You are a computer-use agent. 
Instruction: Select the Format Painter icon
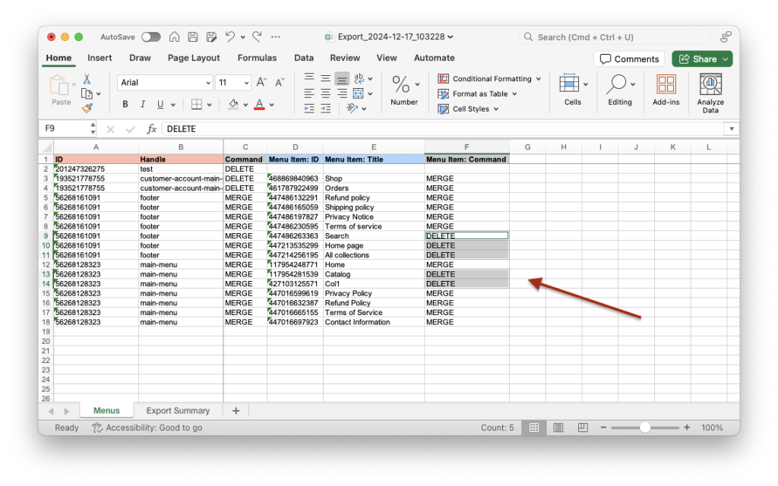[88, 106]
